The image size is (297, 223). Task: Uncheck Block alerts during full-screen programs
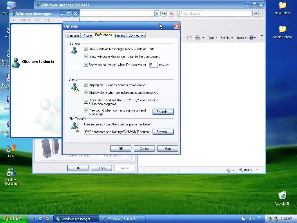coord(86,102)
